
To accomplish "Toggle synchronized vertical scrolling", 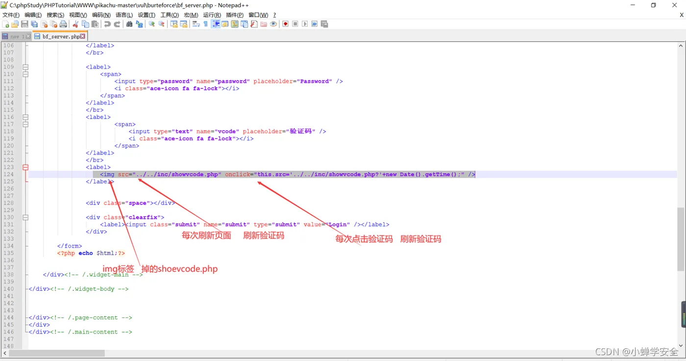I will (x=174, y=24).
